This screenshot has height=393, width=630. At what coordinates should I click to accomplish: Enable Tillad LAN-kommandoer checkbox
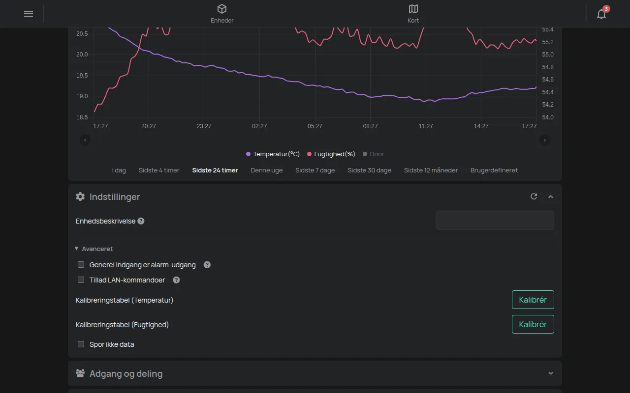pos(81,280)
